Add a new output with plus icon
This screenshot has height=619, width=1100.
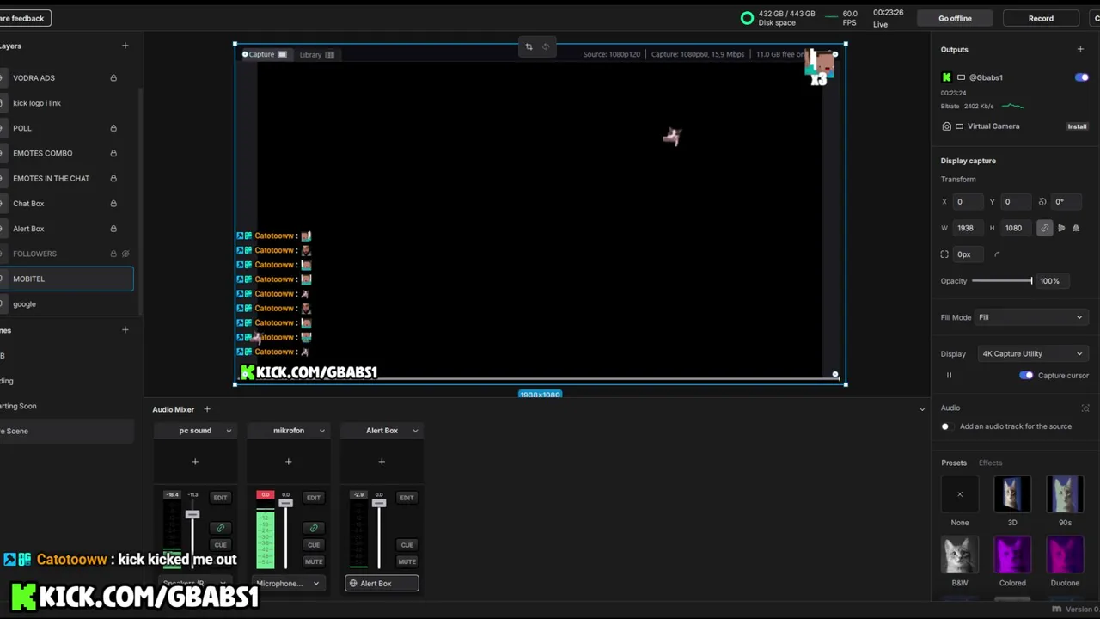1080,49
